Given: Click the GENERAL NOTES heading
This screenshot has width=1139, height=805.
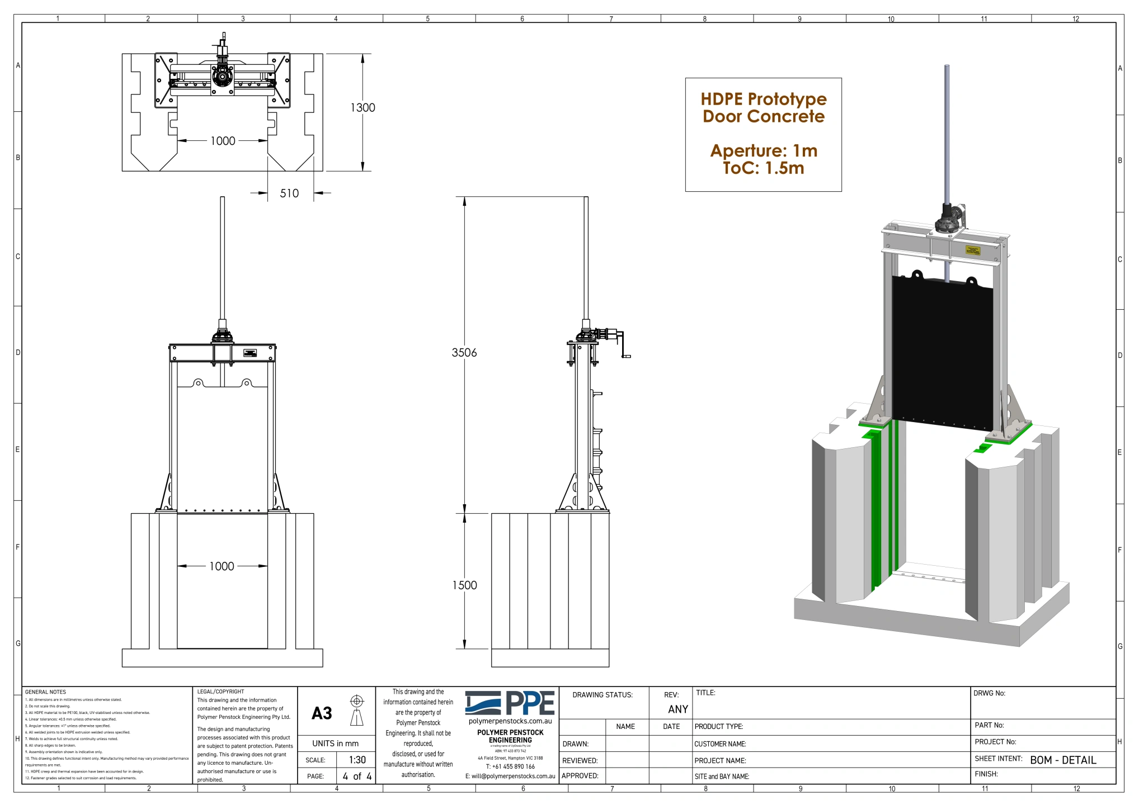Looking at the screenshot, I should (45, 692).
